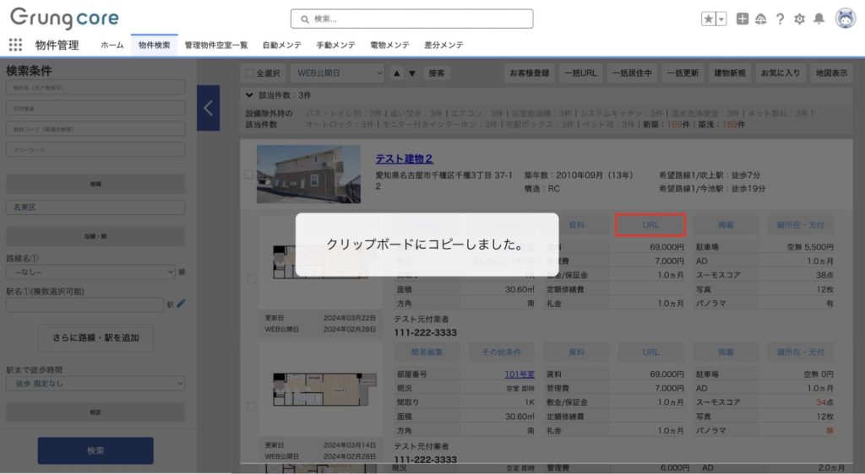Viewport: 865px width, 474px height.
Task: Open the テスト建物２ building link
Action: pos(404,159)
